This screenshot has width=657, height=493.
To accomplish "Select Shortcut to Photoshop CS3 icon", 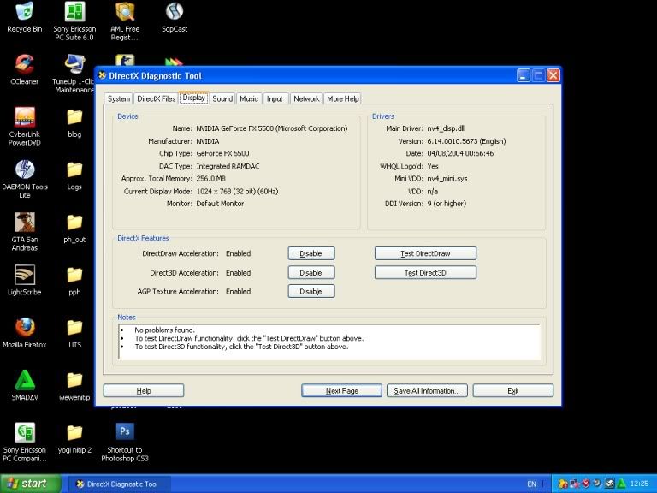I will tap(125, 443).
